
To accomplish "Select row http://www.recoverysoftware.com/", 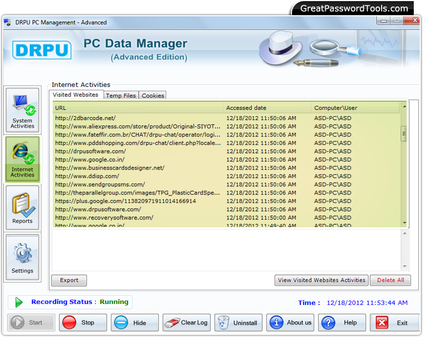I will point(227,218).
